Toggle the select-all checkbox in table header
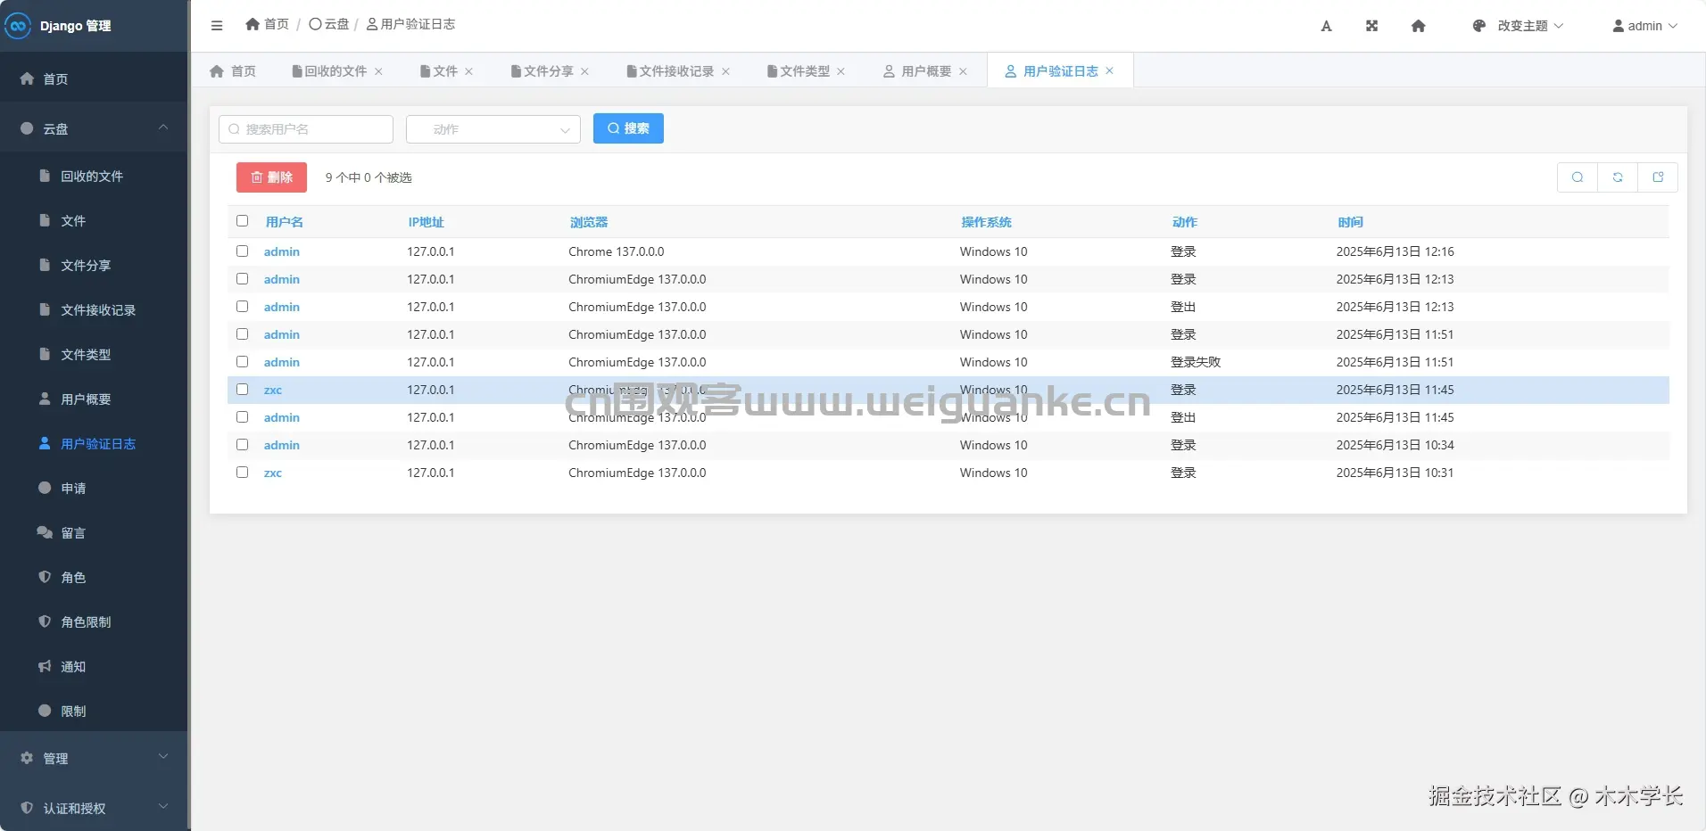The width and height of the screenshot is (1706, 831). point(242,221)
